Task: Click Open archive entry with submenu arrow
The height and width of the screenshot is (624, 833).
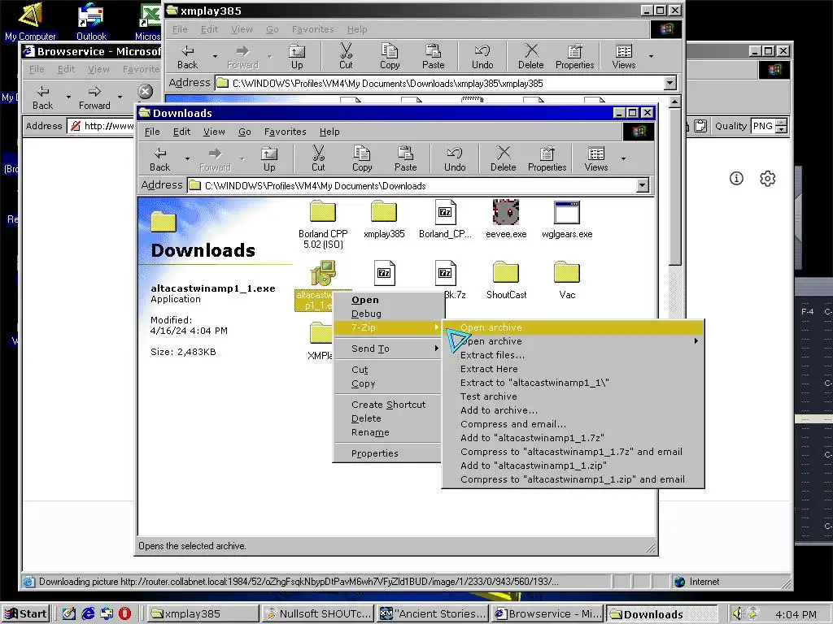Action: (x=574, y=341)
